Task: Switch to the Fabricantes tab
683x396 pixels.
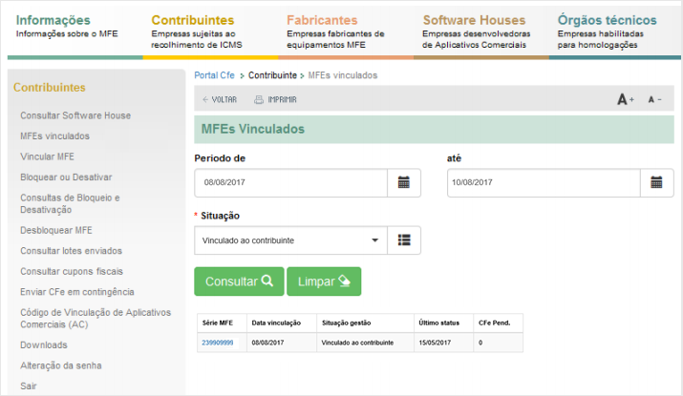Action: [x=322, y=20]
